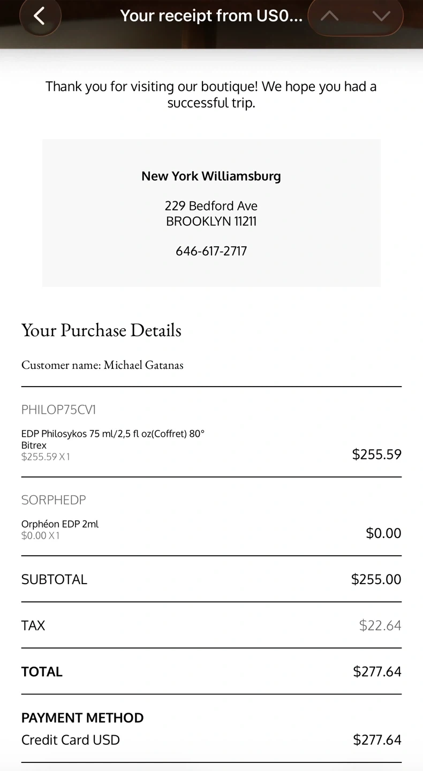423x771 pixels.
Task: Select the Orphéon EDP 2ml item
Action: [60, 524]
